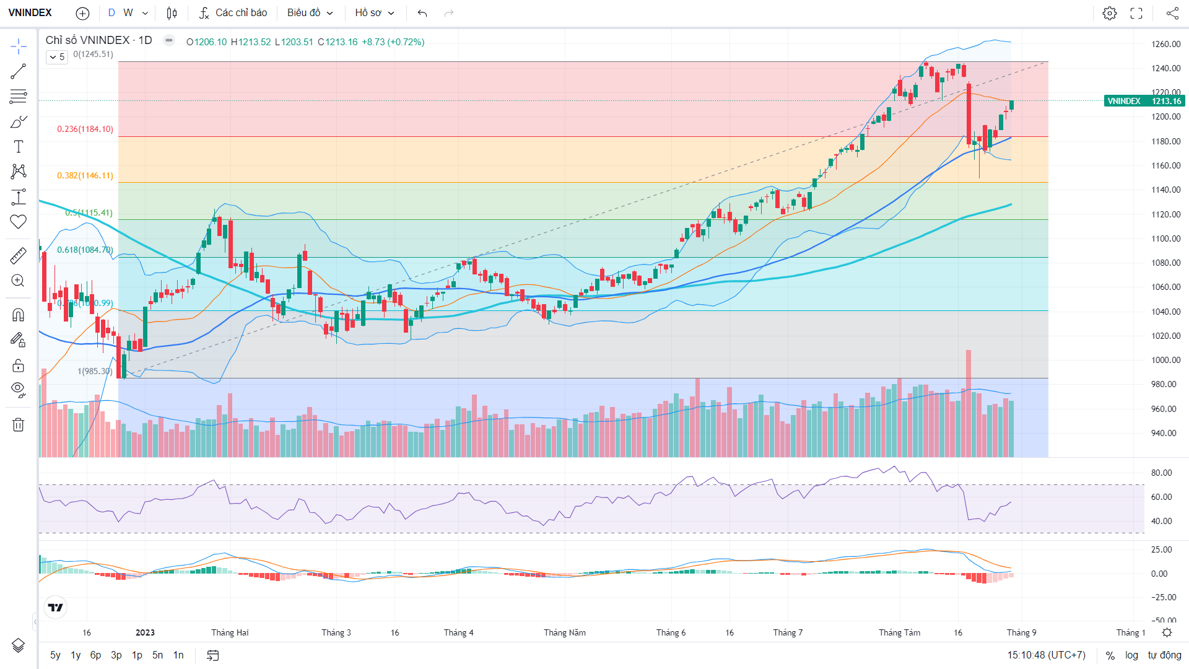
Task: Expand the Hồ sơ dropdown
Action: [375, 13]
